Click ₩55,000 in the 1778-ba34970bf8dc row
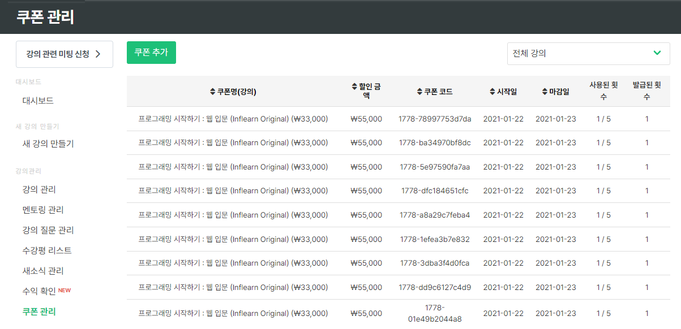Viewport: 681px width, 329px height. coord(366,142)
